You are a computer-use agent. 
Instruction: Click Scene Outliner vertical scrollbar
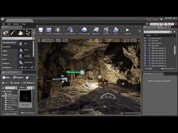(175, 50)
